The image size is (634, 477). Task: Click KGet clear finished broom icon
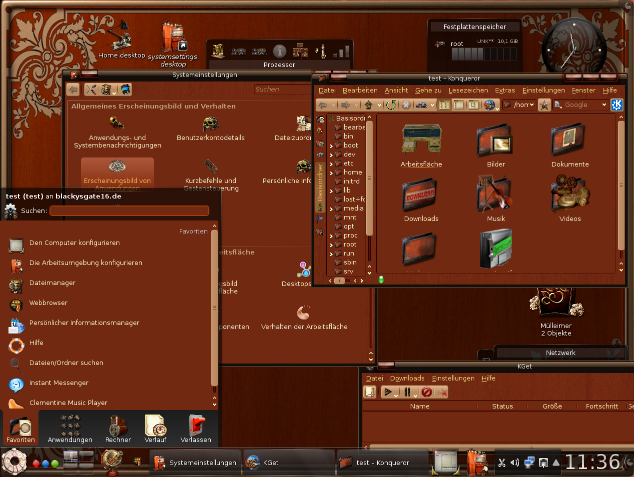[441, 392]
